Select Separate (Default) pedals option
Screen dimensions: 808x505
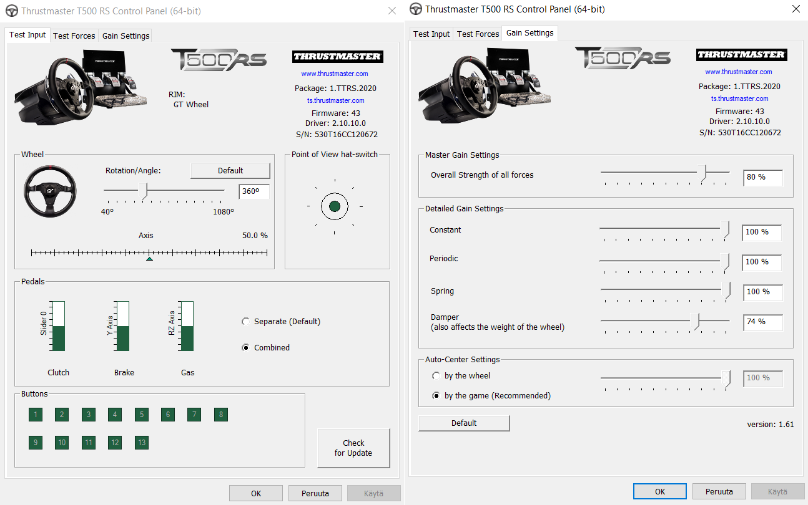246,322
